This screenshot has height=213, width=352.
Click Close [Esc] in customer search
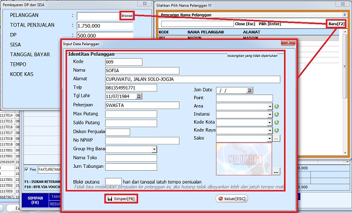coord(245,24)
